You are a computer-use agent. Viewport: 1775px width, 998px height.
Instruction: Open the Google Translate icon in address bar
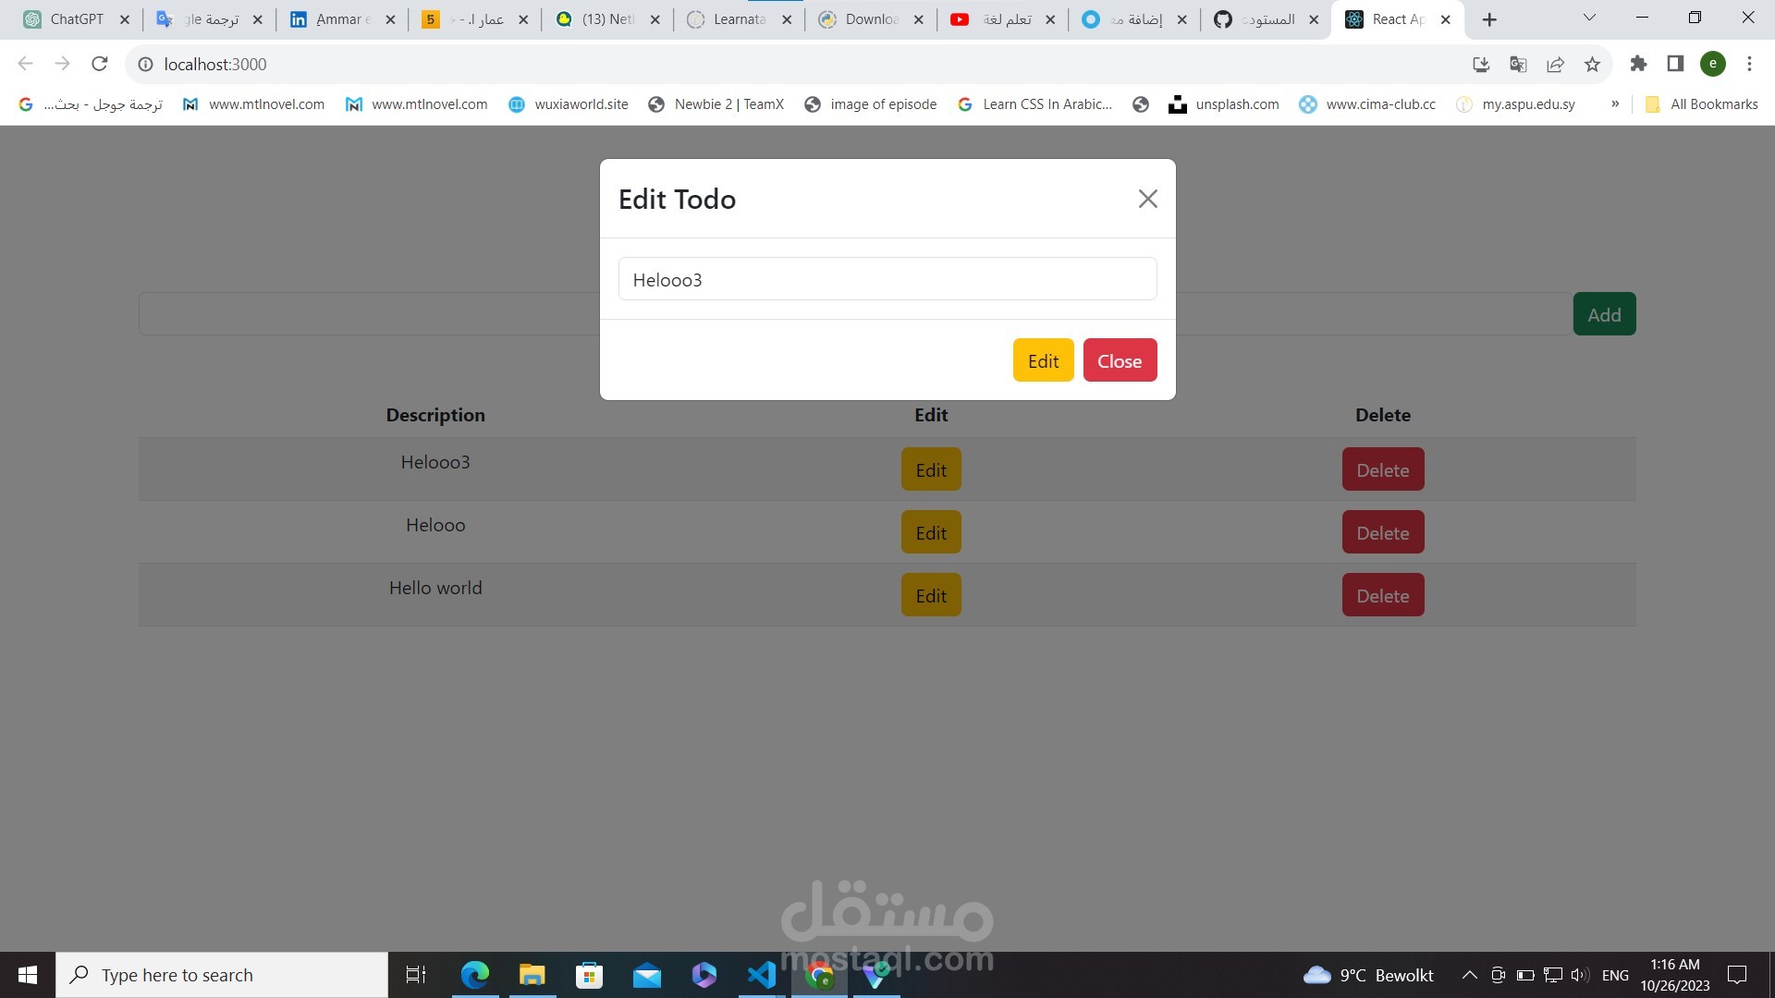coord(1518,64)
